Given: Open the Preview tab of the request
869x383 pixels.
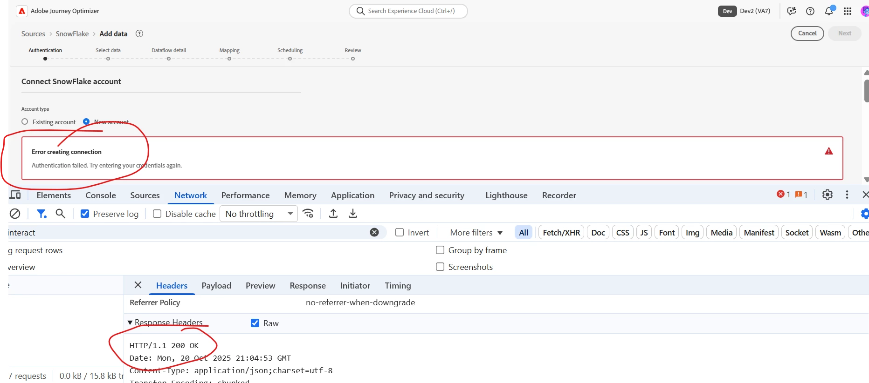Looking at the screenshot, I should tap(260, 285).
